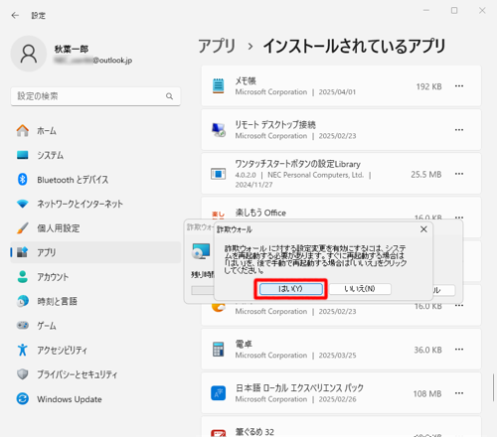Click the 秋葉一郎 account name
This screenshot has height=437, width=497.
(x=72, y=50)
